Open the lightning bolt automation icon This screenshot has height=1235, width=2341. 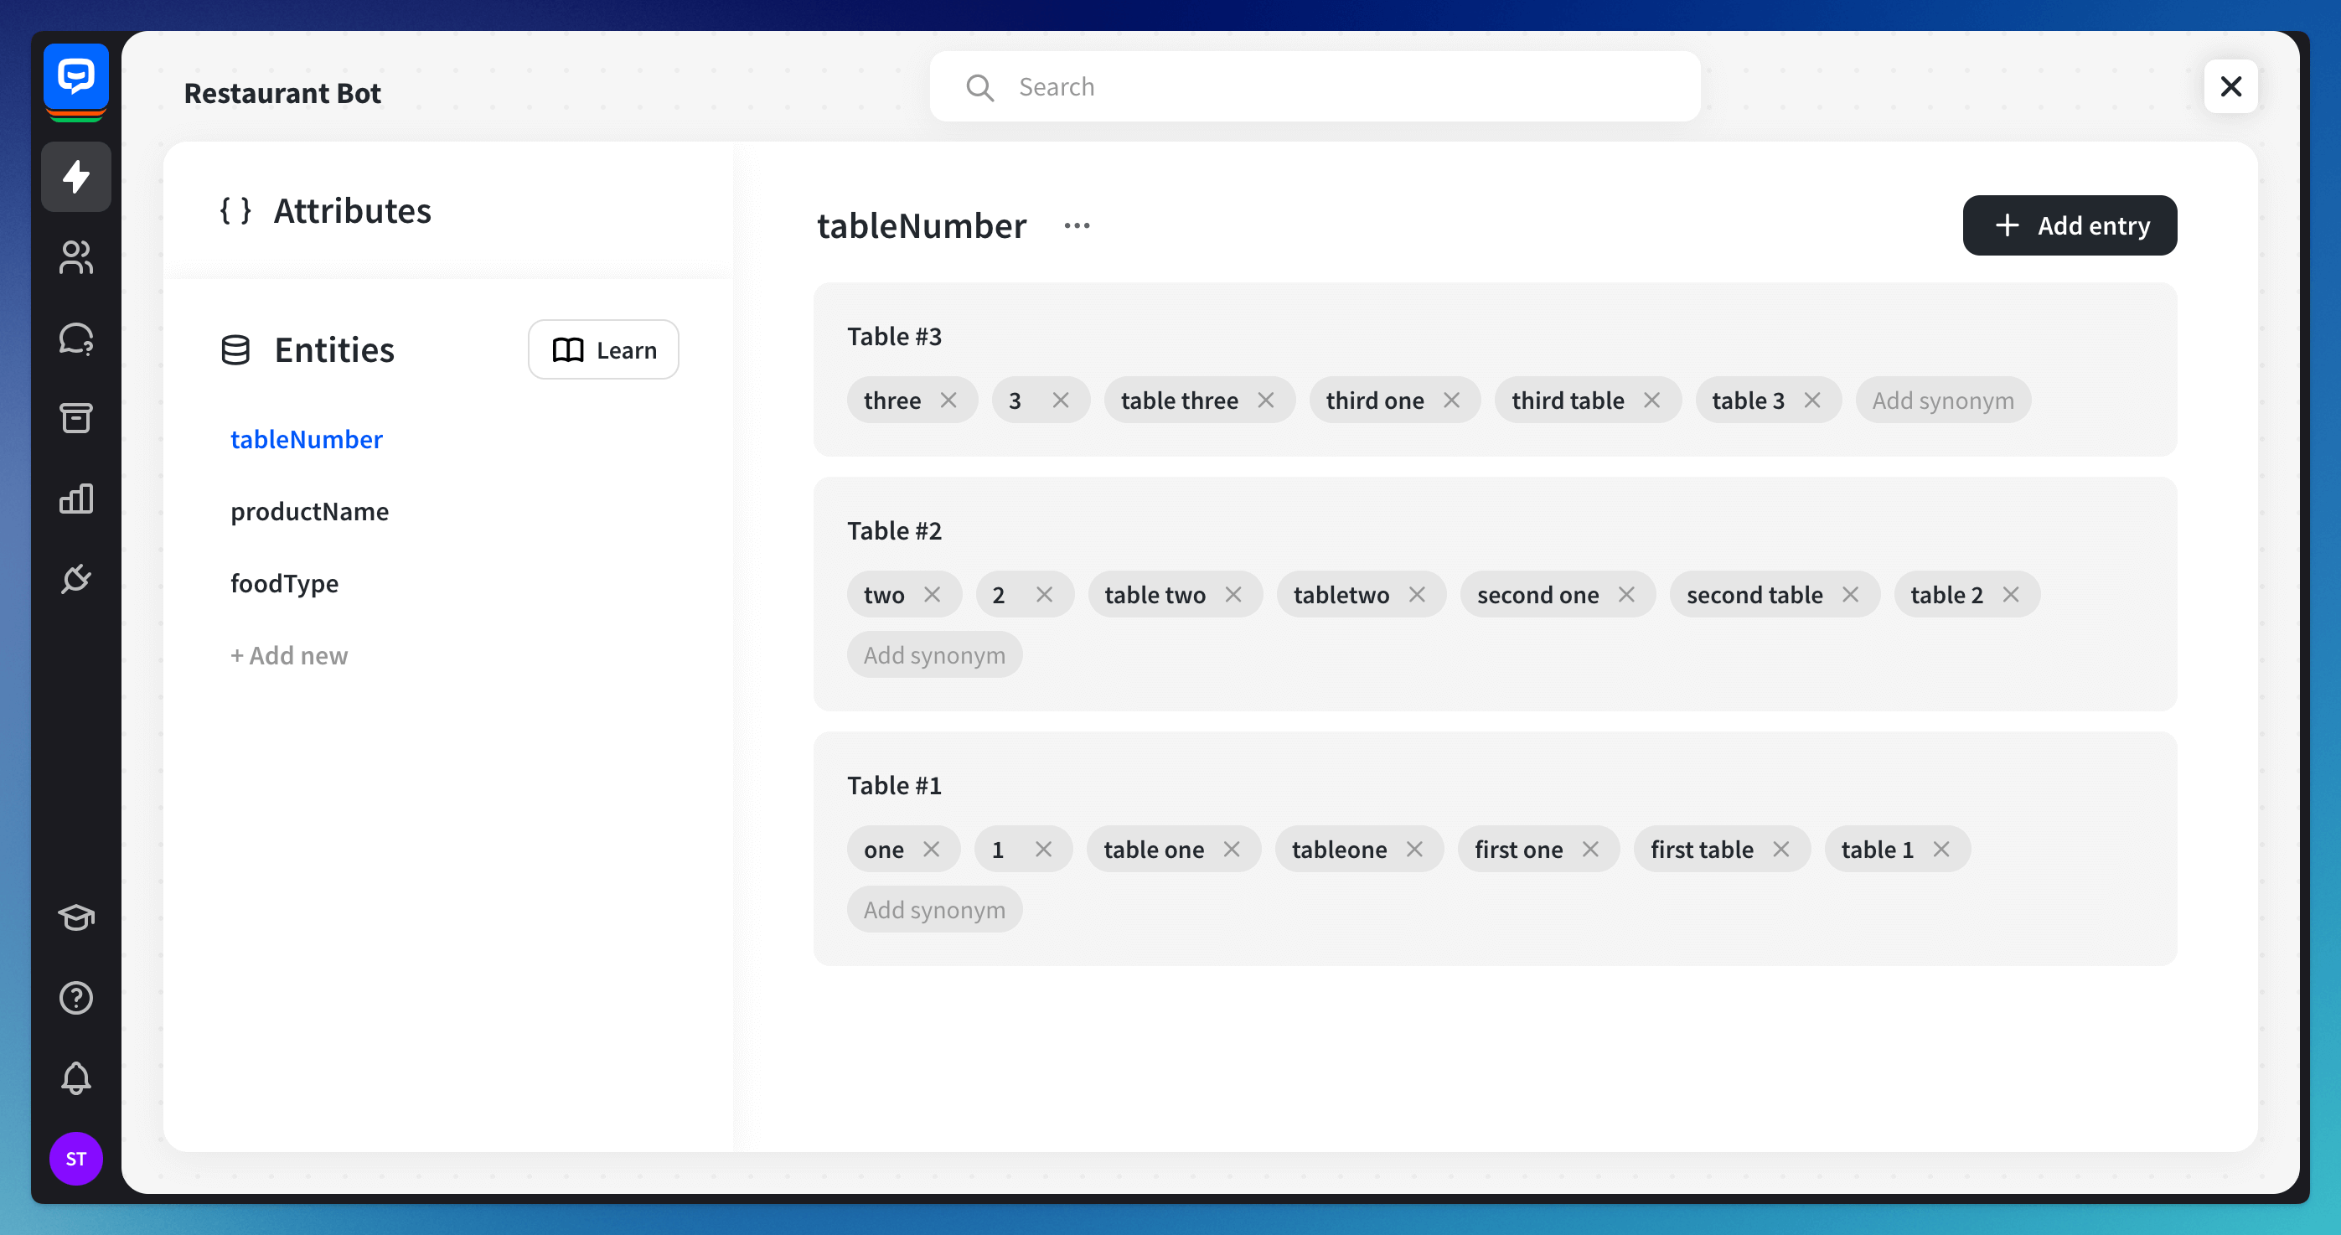[76, 176]
